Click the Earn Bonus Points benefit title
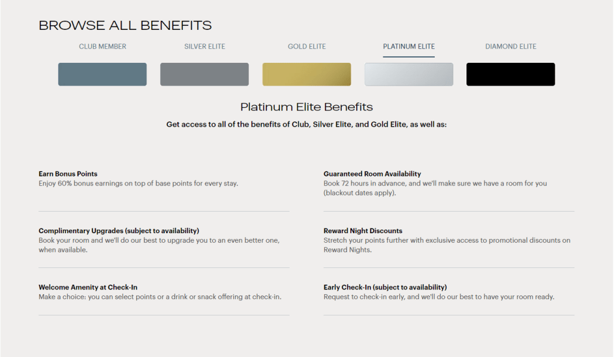614x357 pixels. click(x=68, y=174)
